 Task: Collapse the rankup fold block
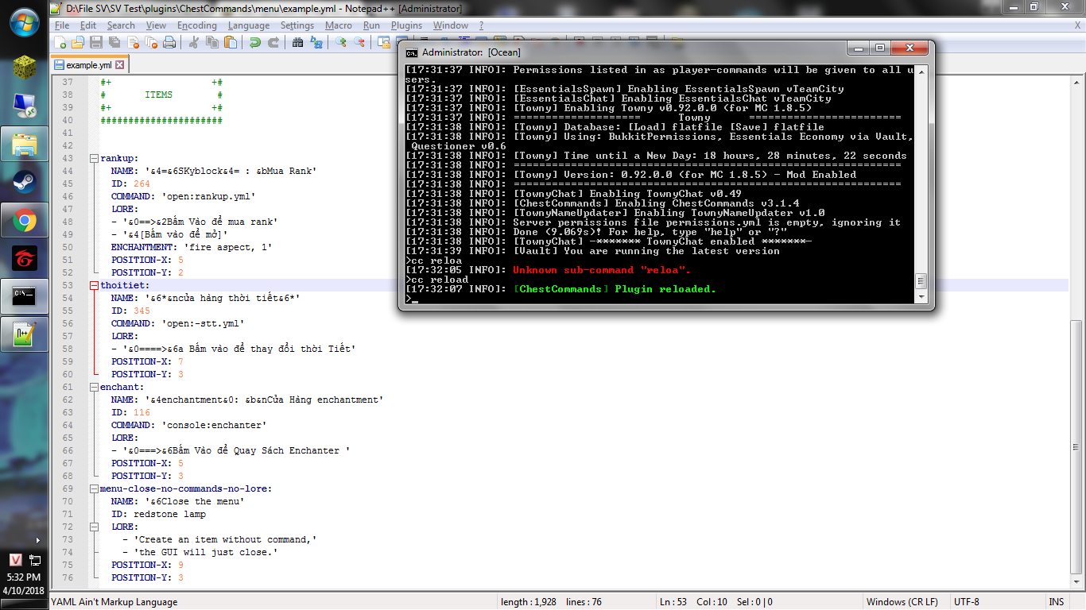point(94,159)
